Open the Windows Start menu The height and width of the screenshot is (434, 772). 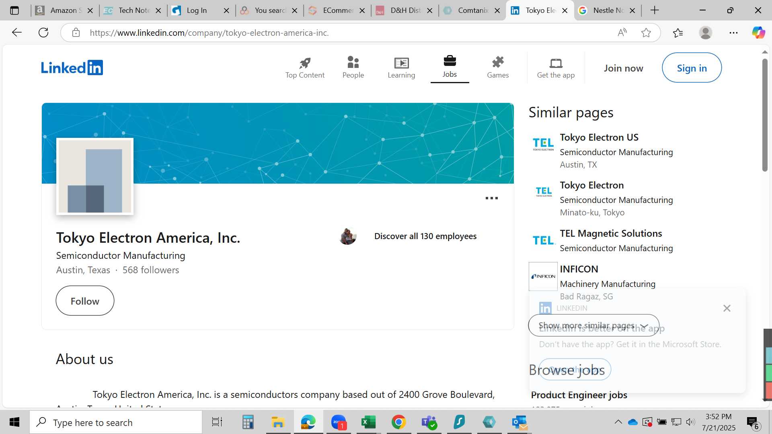pyautogui.click(x=14, y=422)
